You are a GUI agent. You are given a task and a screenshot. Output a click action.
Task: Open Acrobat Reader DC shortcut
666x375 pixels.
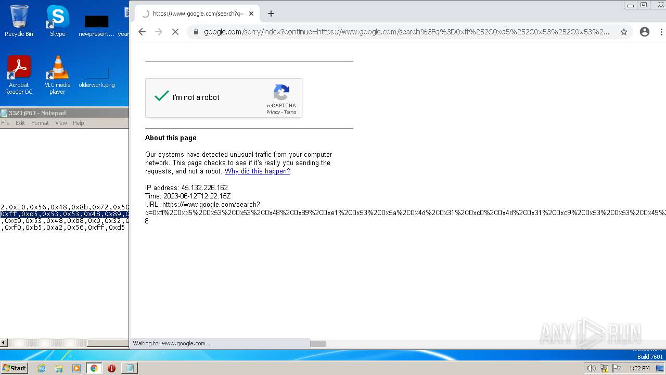tap(19, 75)
